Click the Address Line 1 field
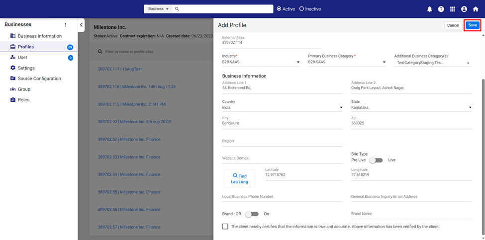 283,88
